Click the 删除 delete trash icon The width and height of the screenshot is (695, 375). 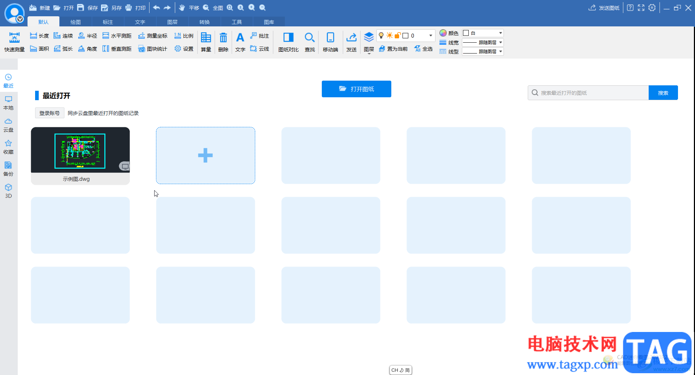point(223,42)
